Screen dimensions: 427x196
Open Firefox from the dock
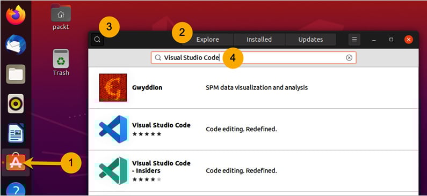[x=16, y=15]
